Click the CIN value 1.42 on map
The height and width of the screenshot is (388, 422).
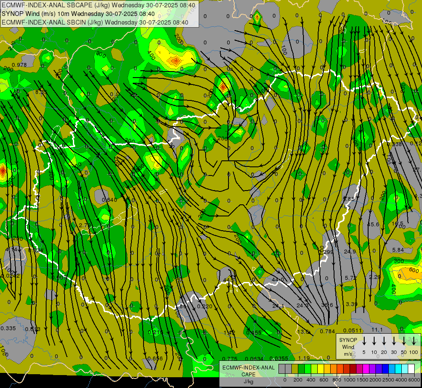click(230, 332)
